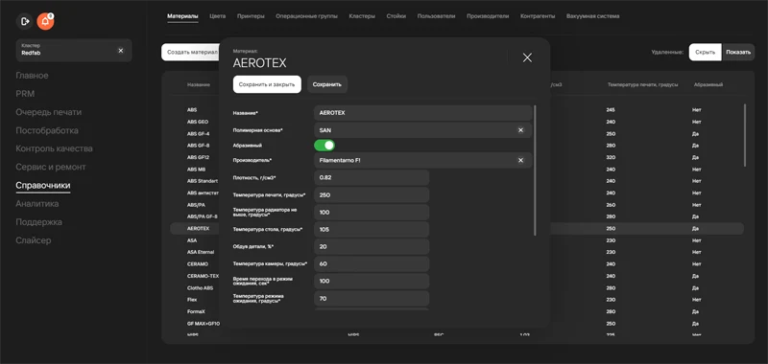Screen dimensions: 768x364
Task: Open Поддержка in the sidebar
Action: point(38,222)
